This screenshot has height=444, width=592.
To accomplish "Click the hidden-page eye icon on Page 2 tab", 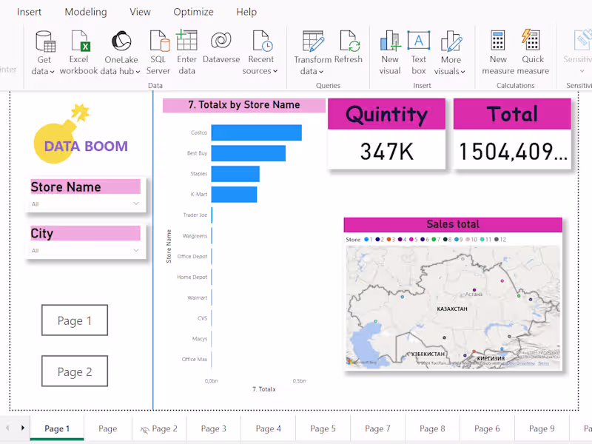I will point(144,430).
